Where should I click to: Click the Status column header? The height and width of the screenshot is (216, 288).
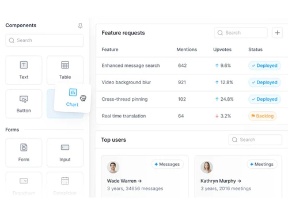point(255,50)
